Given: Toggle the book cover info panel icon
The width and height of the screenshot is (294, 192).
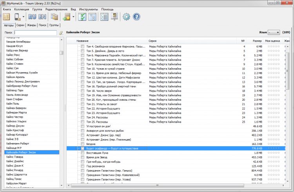Looking at the screenshot, I should tap(114, 17).
